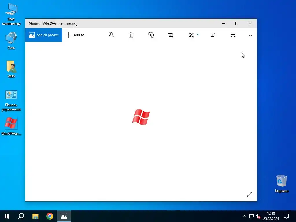Open the network tray icon

coord(251,216)
